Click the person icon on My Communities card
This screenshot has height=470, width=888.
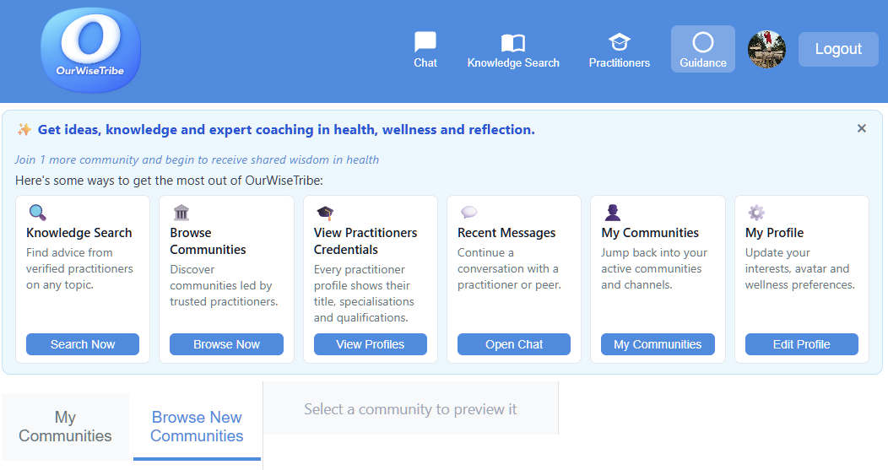coord(613,213)
